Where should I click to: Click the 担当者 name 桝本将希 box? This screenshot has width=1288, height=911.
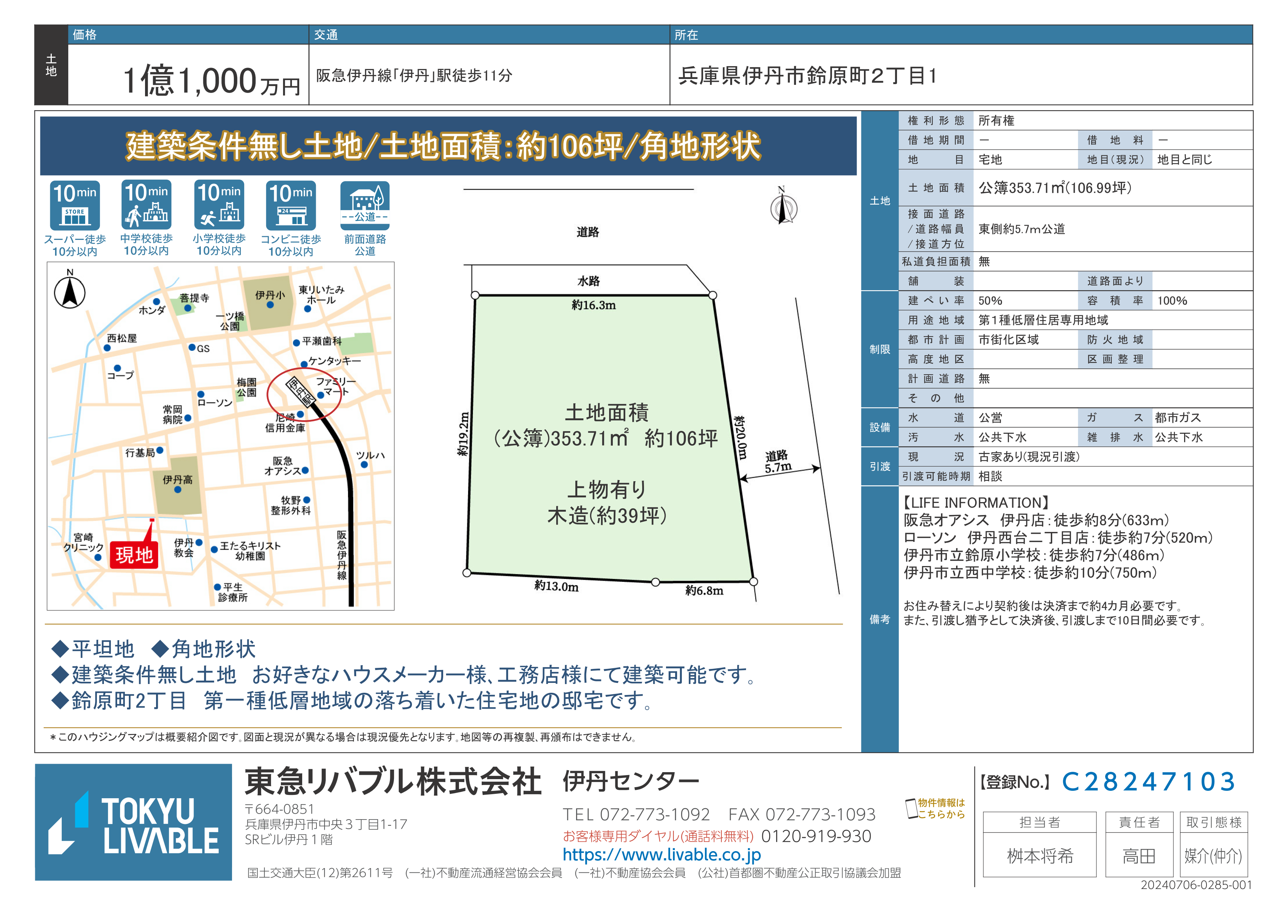point(1039,856)
